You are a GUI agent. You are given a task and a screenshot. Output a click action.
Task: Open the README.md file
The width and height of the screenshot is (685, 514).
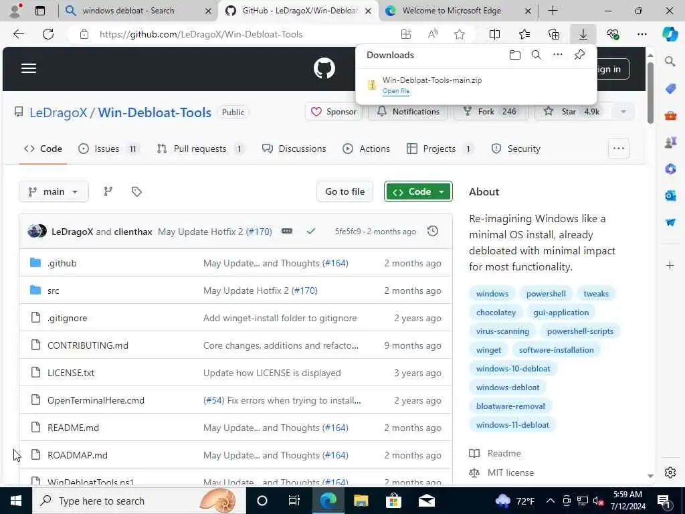73,428
